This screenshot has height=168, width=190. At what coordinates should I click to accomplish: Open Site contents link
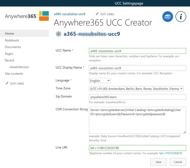pos(14,74)
